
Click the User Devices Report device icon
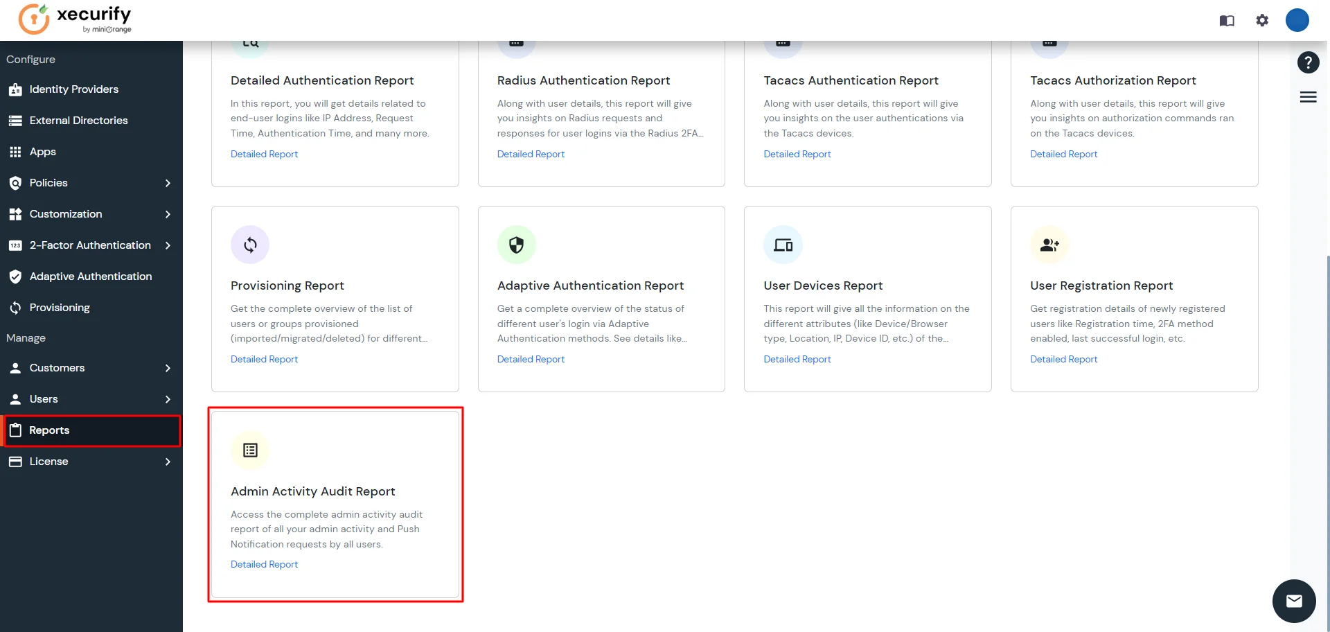pyautogui.click(x=783, y=244)
